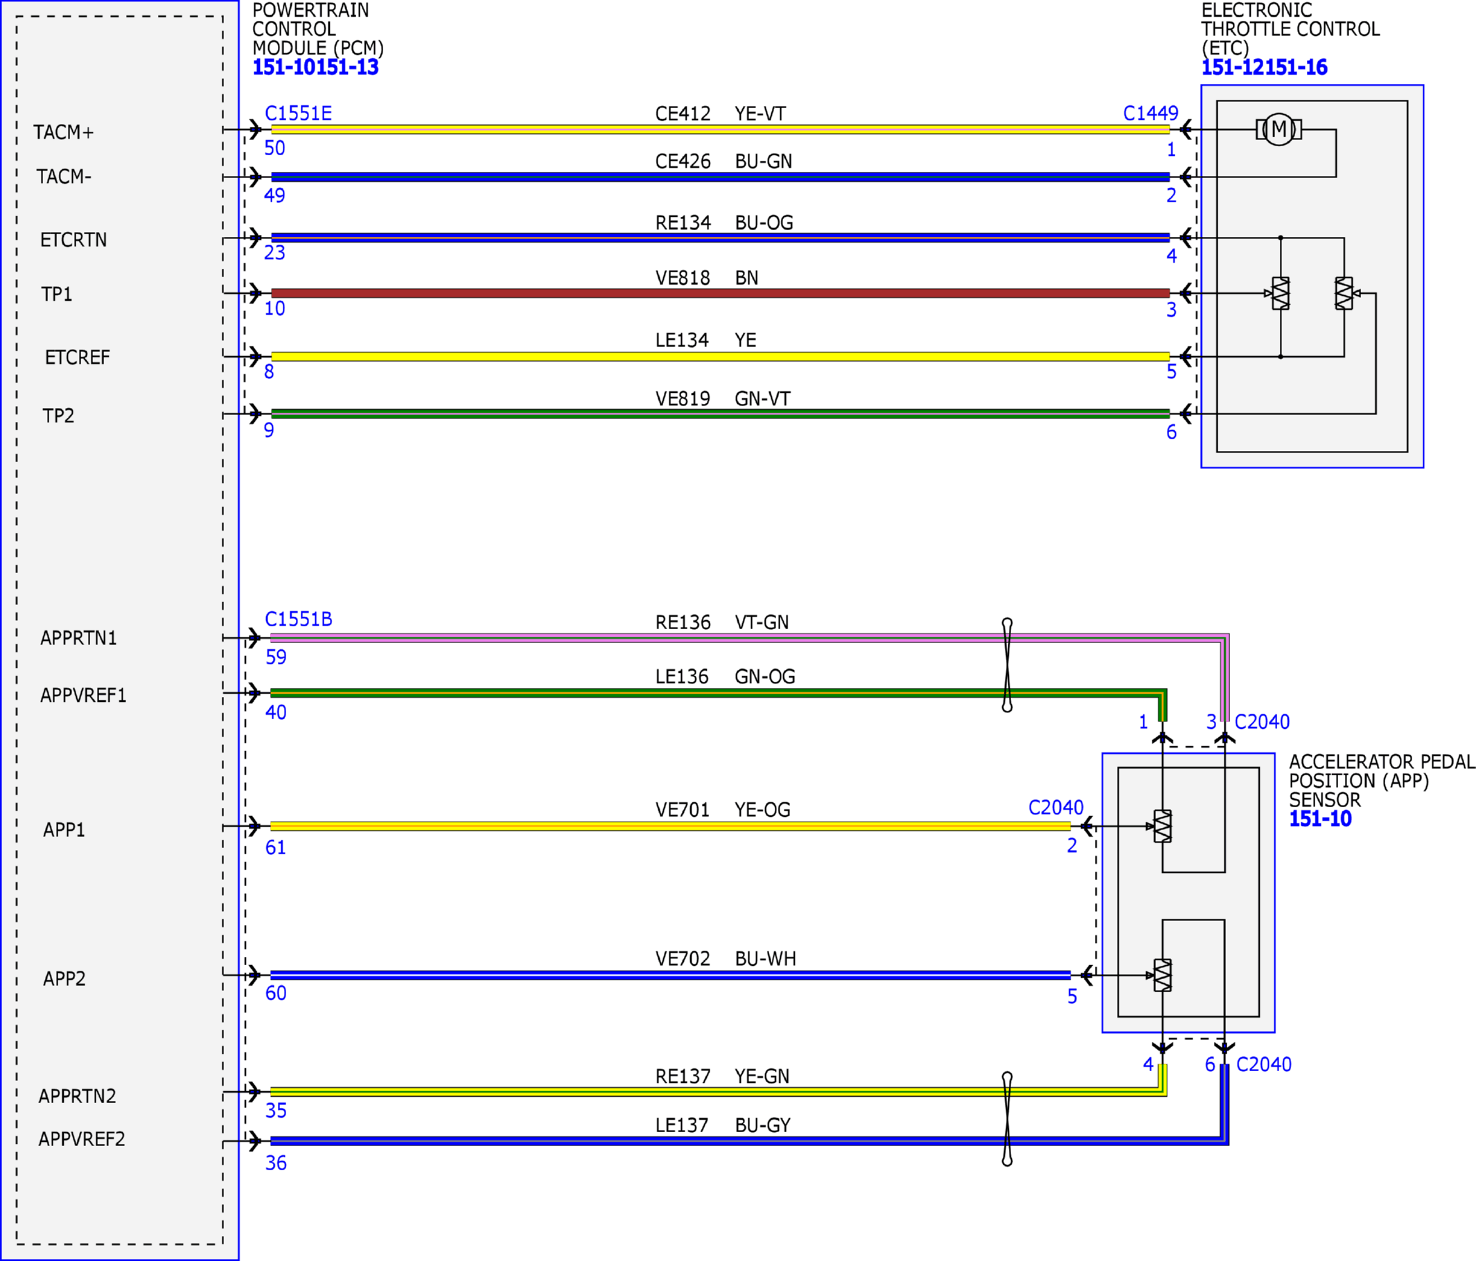
Task: Click the APPVREF2 signal label
Action: 82,1139
